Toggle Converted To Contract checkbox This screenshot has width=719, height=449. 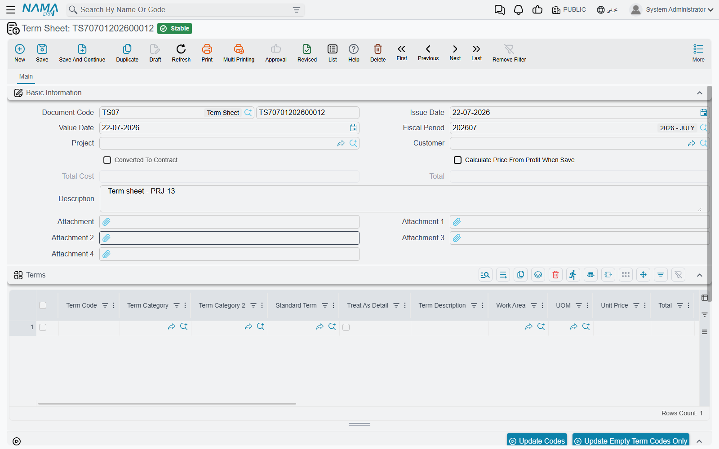(x=107, y=160)
